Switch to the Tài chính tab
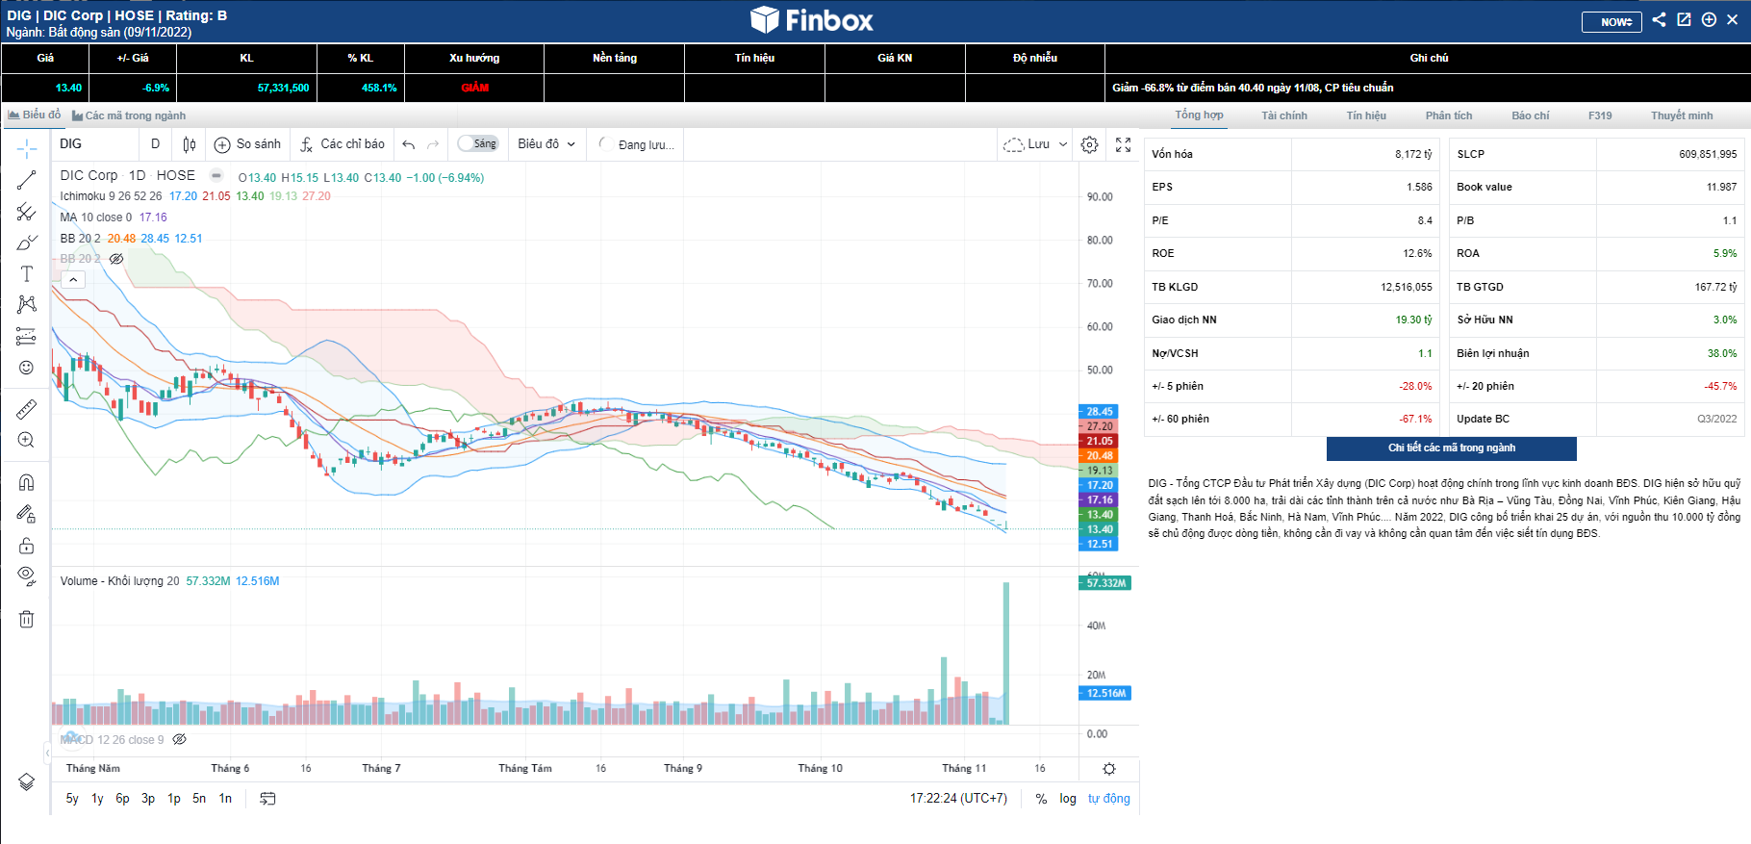The width and height of the screenshot is (1751, 844). pos(1284,115)
